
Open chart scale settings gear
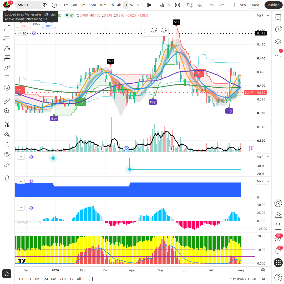(263, 270)
